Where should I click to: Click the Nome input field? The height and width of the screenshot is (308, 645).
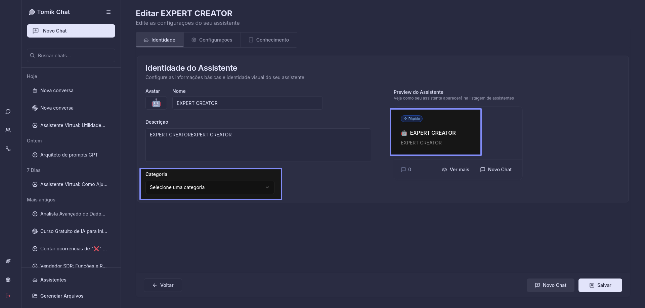247,103
